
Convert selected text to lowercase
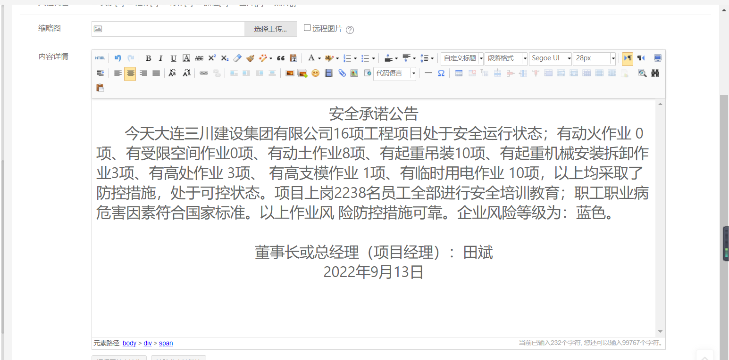pyautogui.click(x=186, y=73)
